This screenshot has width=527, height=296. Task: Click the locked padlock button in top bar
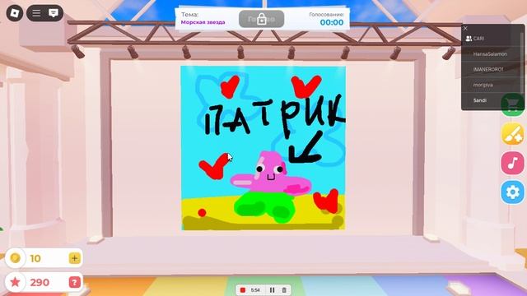(x=262, y=19)
